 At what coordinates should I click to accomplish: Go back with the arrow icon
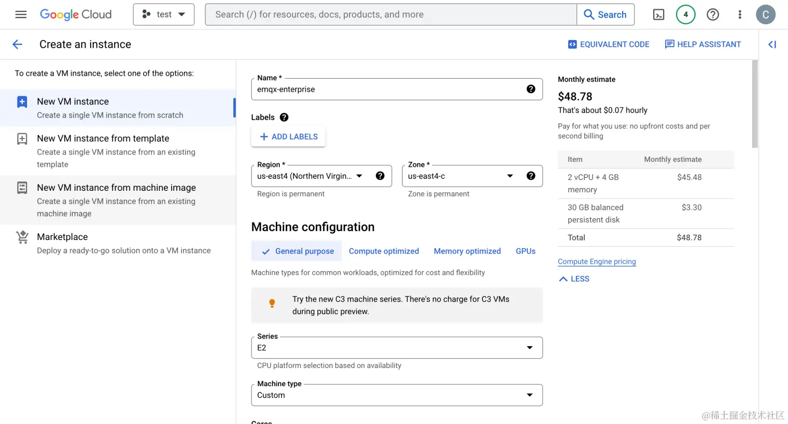pyautogui.click(x=18, y=45)
